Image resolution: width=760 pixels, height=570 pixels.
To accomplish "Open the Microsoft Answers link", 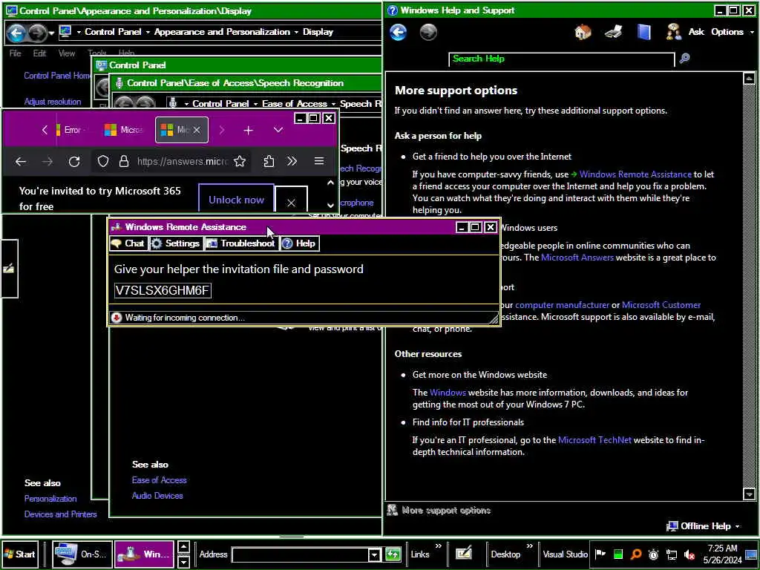I will pyautogui.click(x=577, y=258).
